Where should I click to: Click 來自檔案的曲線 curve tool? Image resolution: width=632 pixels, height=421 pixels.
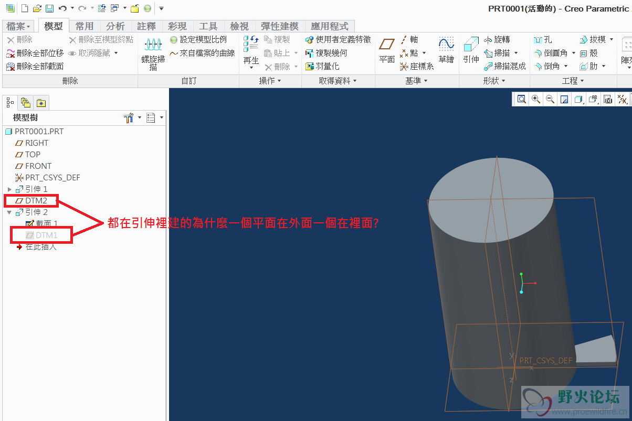[202, 53]
